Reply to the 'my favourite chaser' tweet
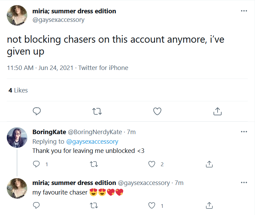Viewport: 255px width, 215px height. pyautogui.click(x=36, y=205)
